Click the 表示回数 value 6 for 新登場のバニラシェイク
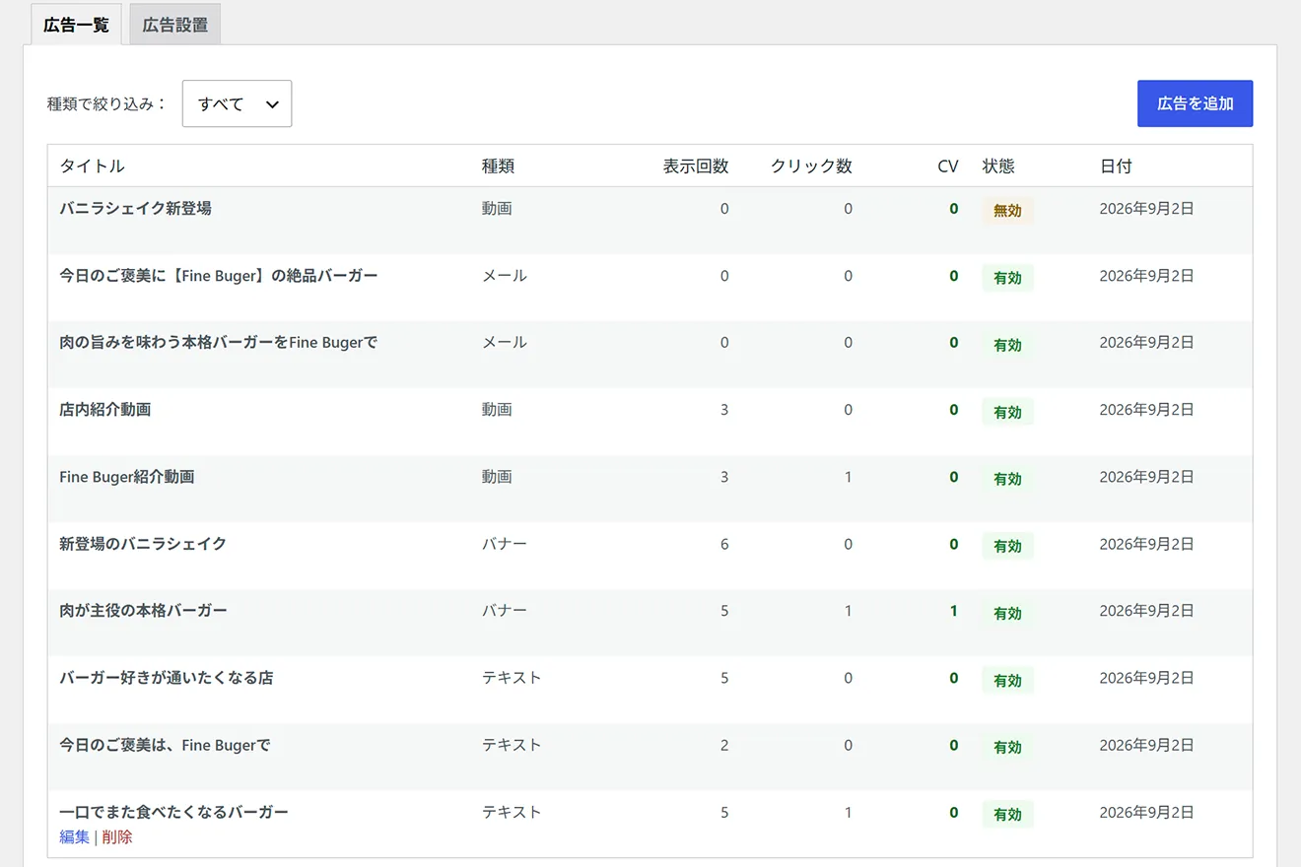Viewport: 1301px width, 867px height. (x=724, y=544)
